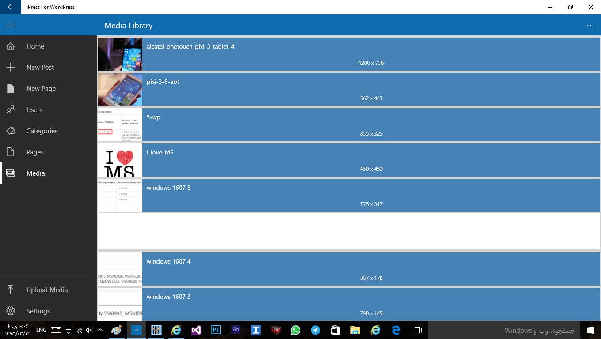
Task: Go to Home in sidebar
Action: click(x=35, y=46)
